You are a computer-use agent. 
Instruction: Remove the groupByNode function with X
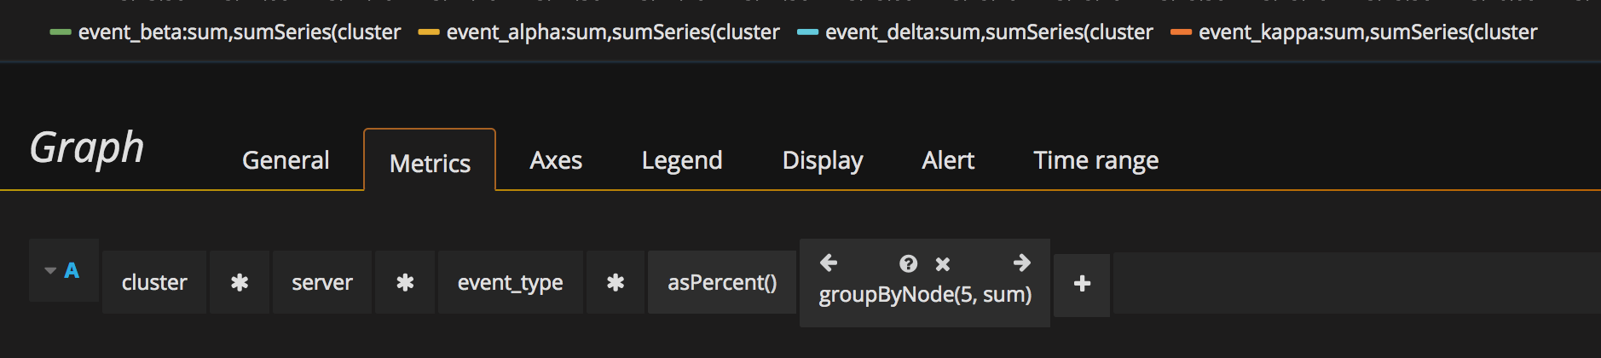click(942, 264)
